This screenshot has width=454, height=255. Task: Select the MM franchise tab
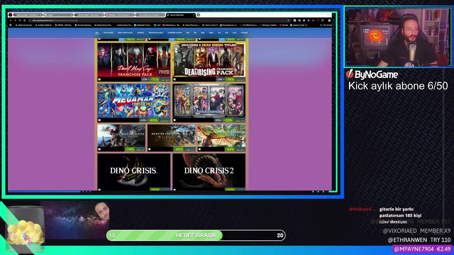coord(203,33)
